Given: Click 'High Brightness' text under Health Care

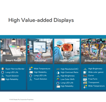Looking at the screenshot, I should click(68, 76).
